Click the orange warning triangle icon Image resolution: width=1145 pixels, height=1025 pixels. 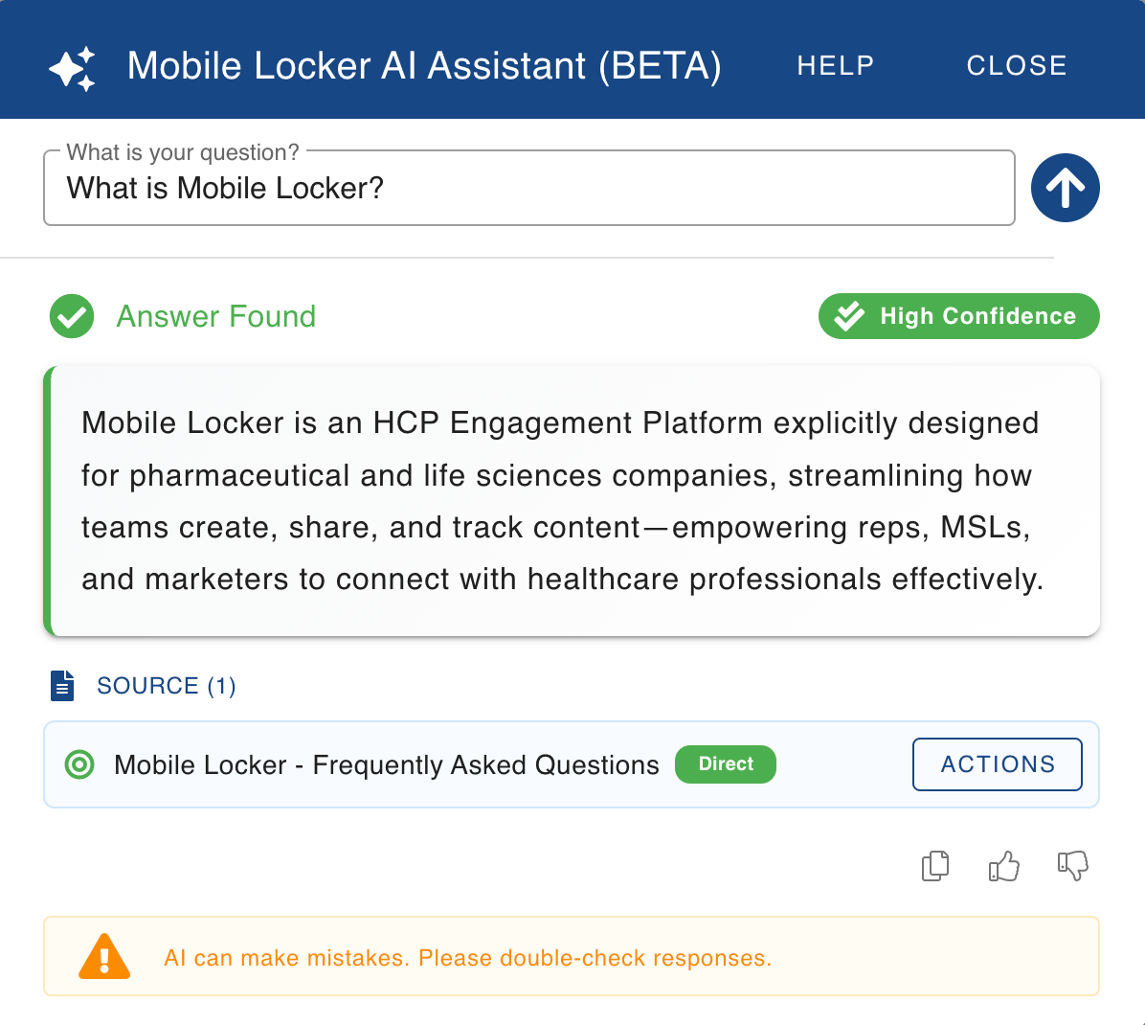click(104, 956)
